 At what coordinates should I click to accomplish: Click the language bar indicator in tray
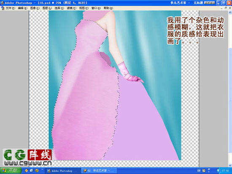point(199,171)
